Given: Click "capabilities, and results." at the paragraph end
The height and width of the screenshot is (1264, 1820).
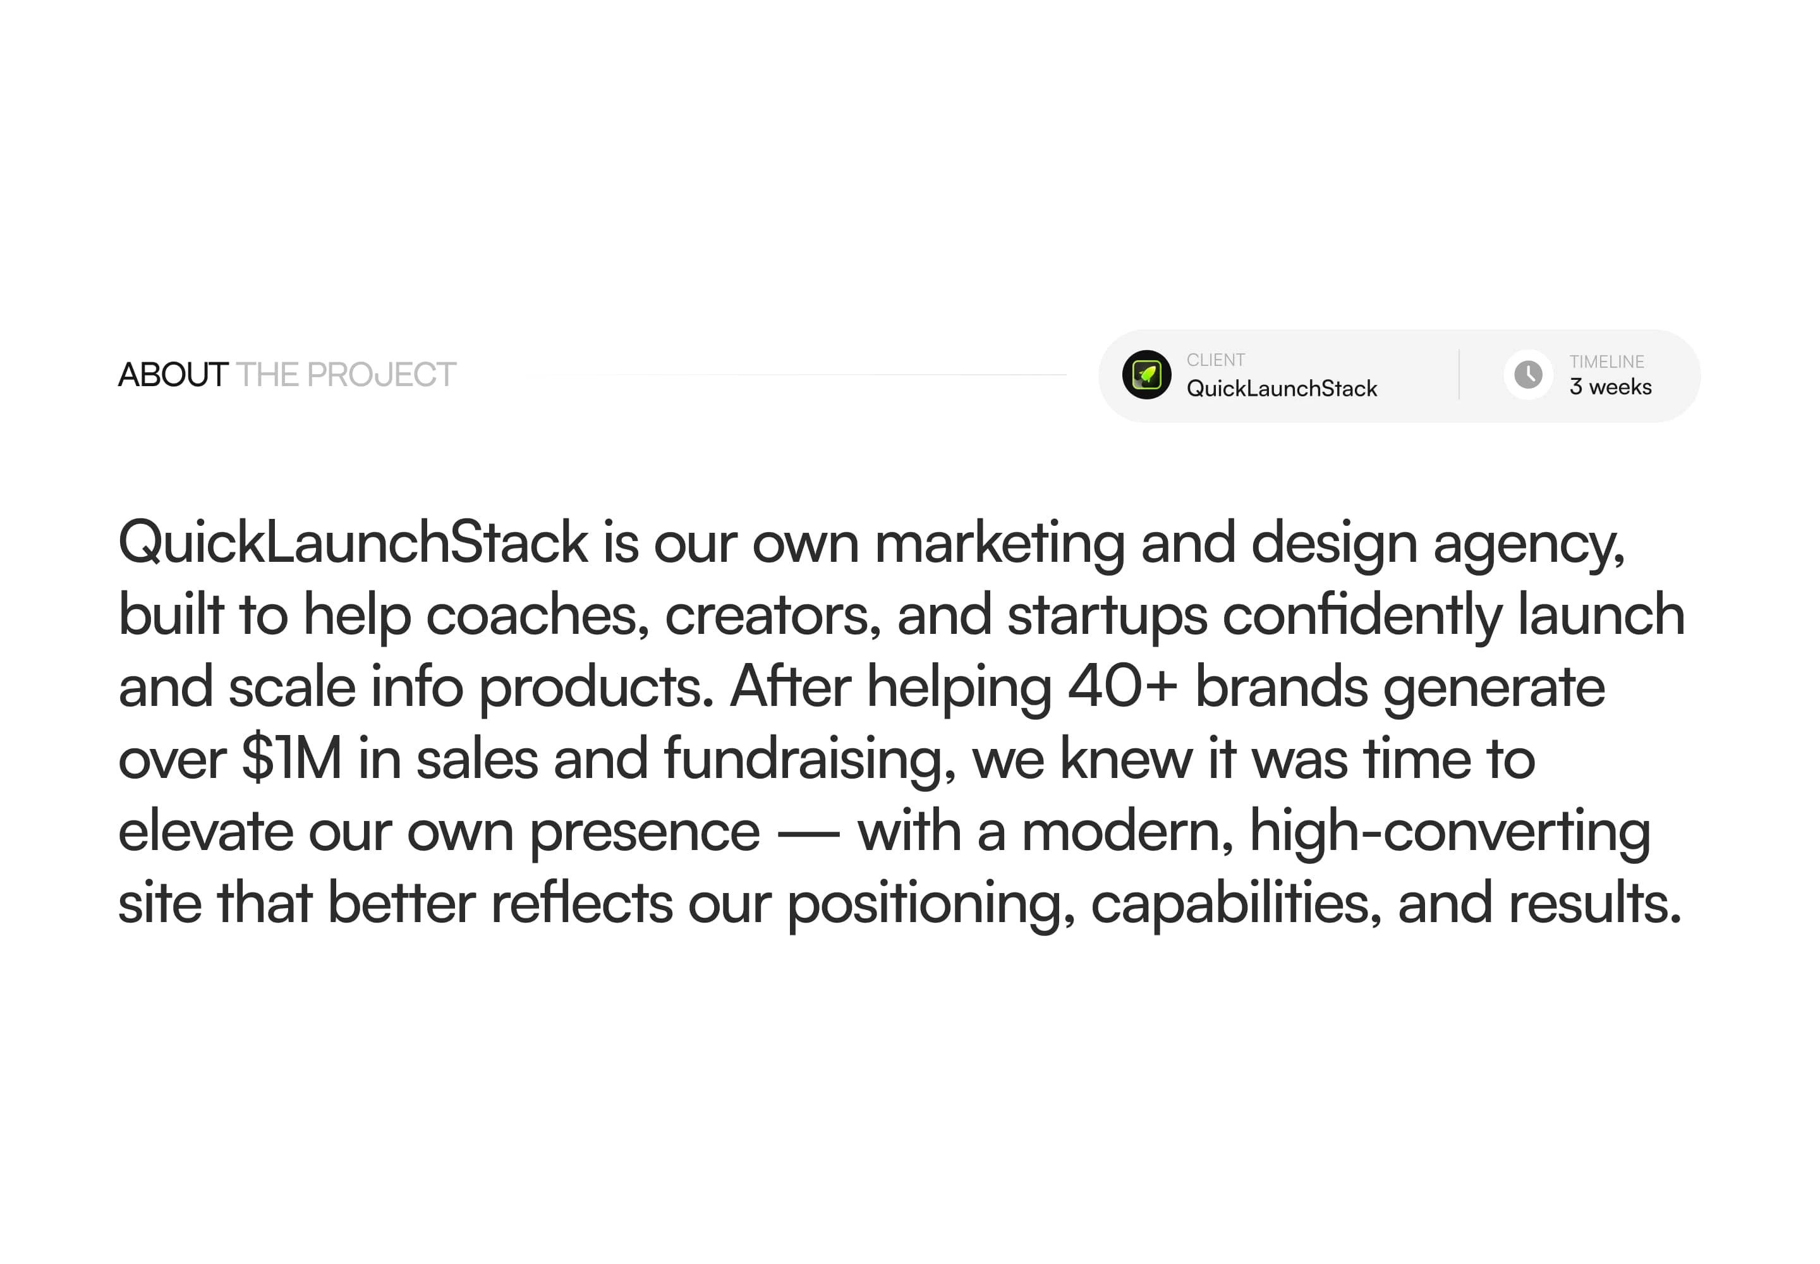Looking at the screenshot, I should coord(1386,903).
